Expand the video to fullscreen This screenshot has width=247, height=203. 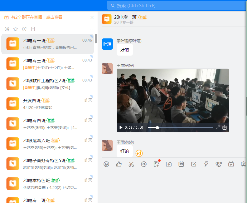click(x=218, y=127)
